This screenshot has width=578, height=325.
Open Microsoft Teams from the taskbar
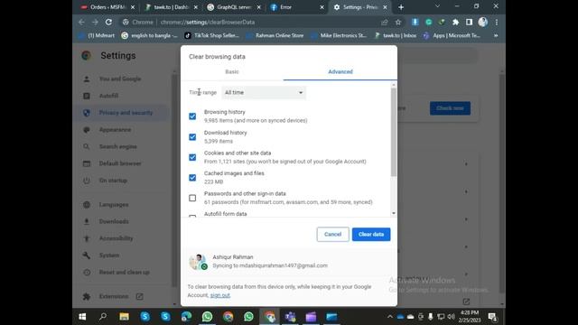tap(290, 317)
